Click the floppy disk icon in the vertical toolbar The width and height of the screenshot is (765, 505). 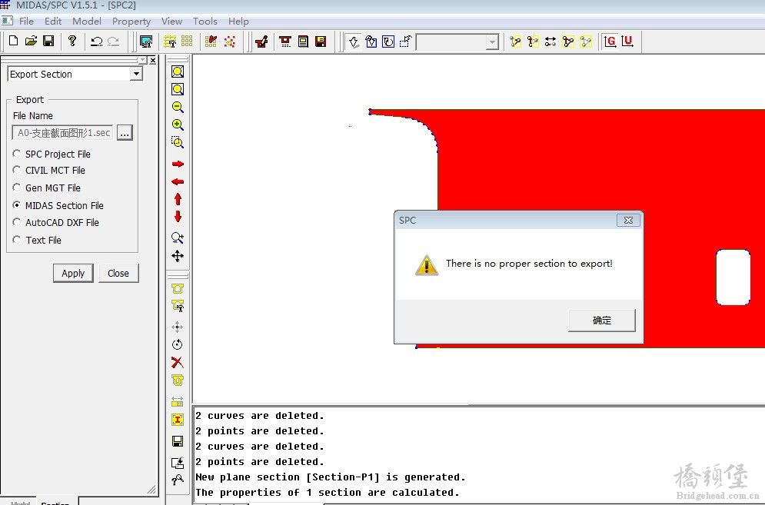coord(178,441)
